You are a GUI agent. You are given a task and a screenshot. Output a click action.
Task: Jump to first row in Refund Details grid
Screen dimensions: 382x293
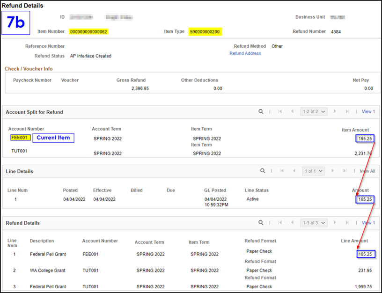click(280, 223)
